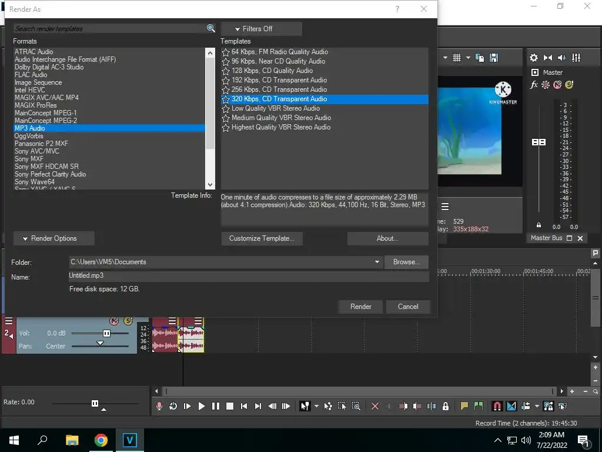602x452 pixels.
Task: Open the Filters Off dropdown
Action: [x=261, y=29]
